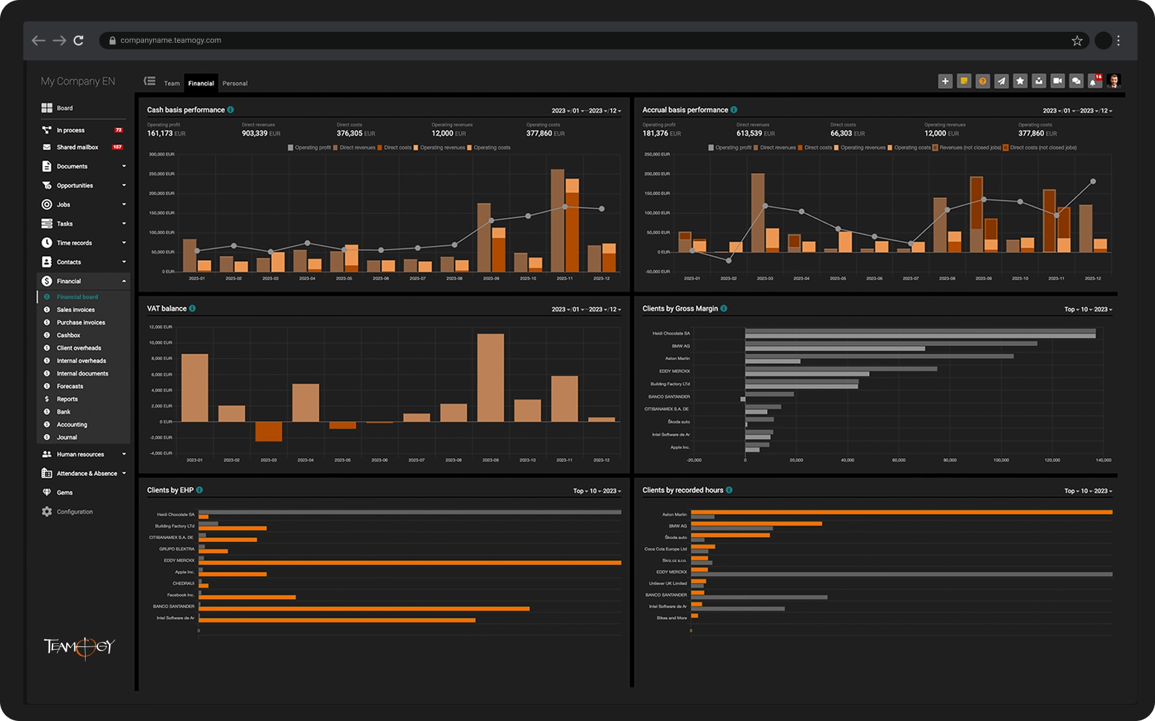Switch to the Team tab
The image size is (1155, 721).
point(172,84)
